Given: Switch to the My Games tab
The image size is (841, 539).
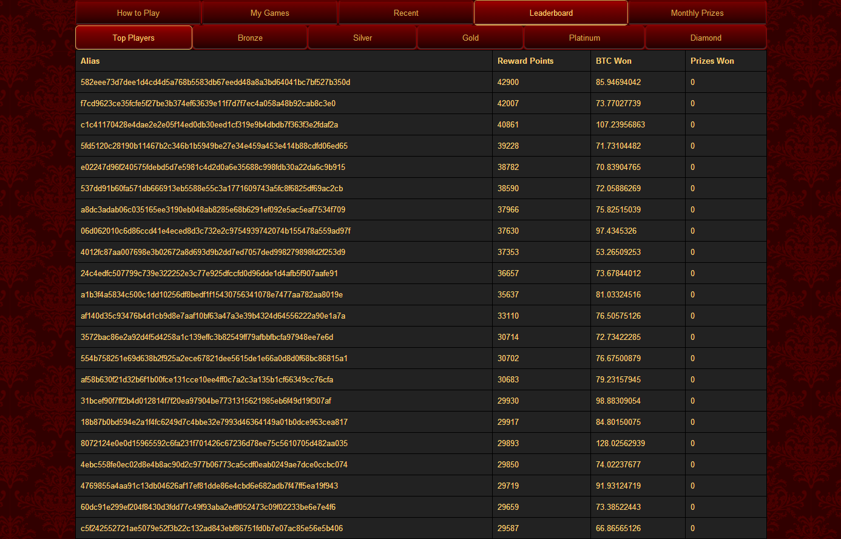Looking at the screenshot, I should click(x=269, y=13).
